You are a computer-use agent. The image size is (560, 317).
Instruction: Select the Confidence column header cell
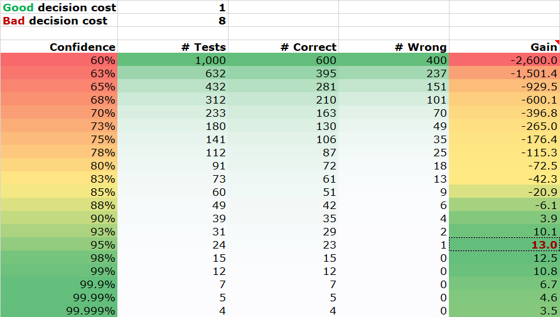tap(59, 46)
